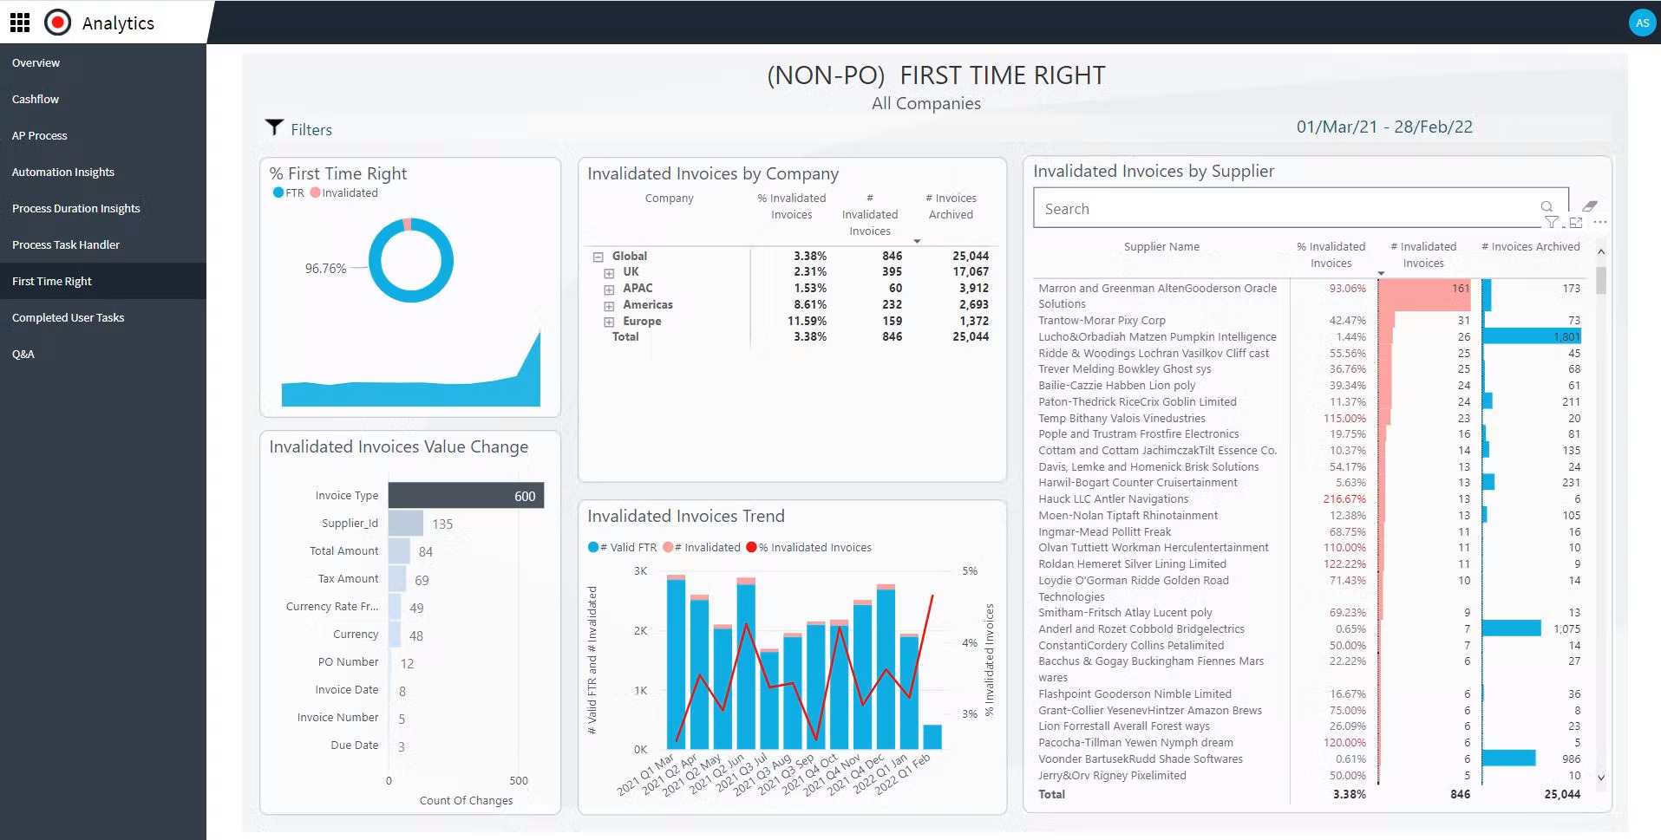
Task: Open the AS user profile avatar
Action: pyautogui.click(x=1641, y=23)
